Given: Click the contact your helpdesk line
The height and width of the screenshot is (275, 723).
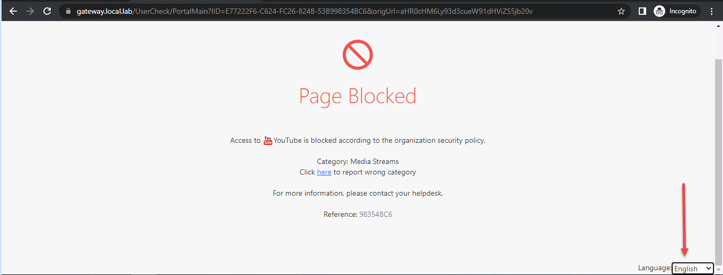Looking at the screenshot, I should click(x=358, y=194).
